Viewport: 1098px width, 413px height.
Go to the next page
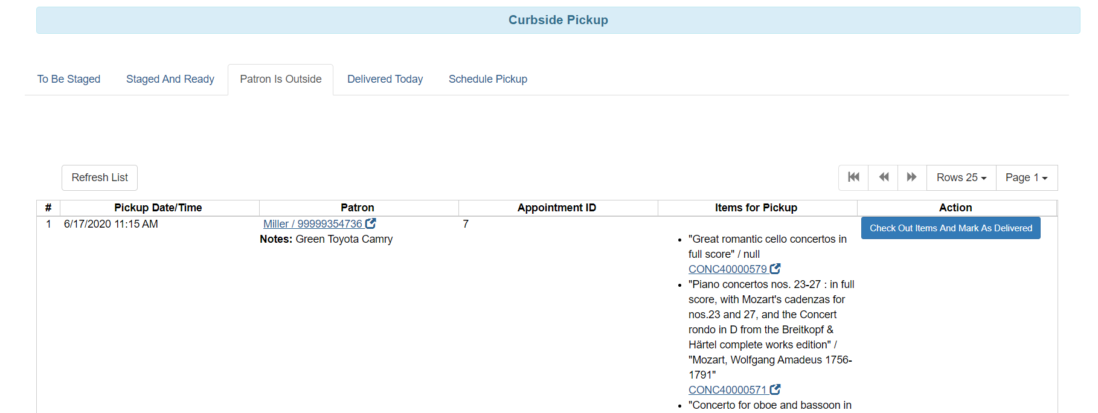[912, 177]
